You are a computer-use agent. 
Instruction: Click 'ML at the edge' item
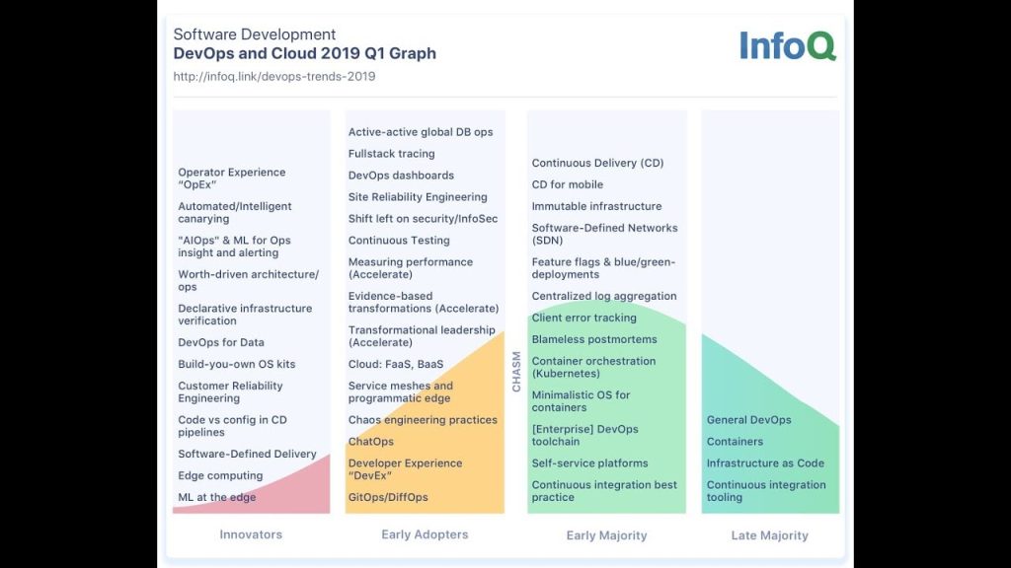pyautogui.click(x=216, y=497)
